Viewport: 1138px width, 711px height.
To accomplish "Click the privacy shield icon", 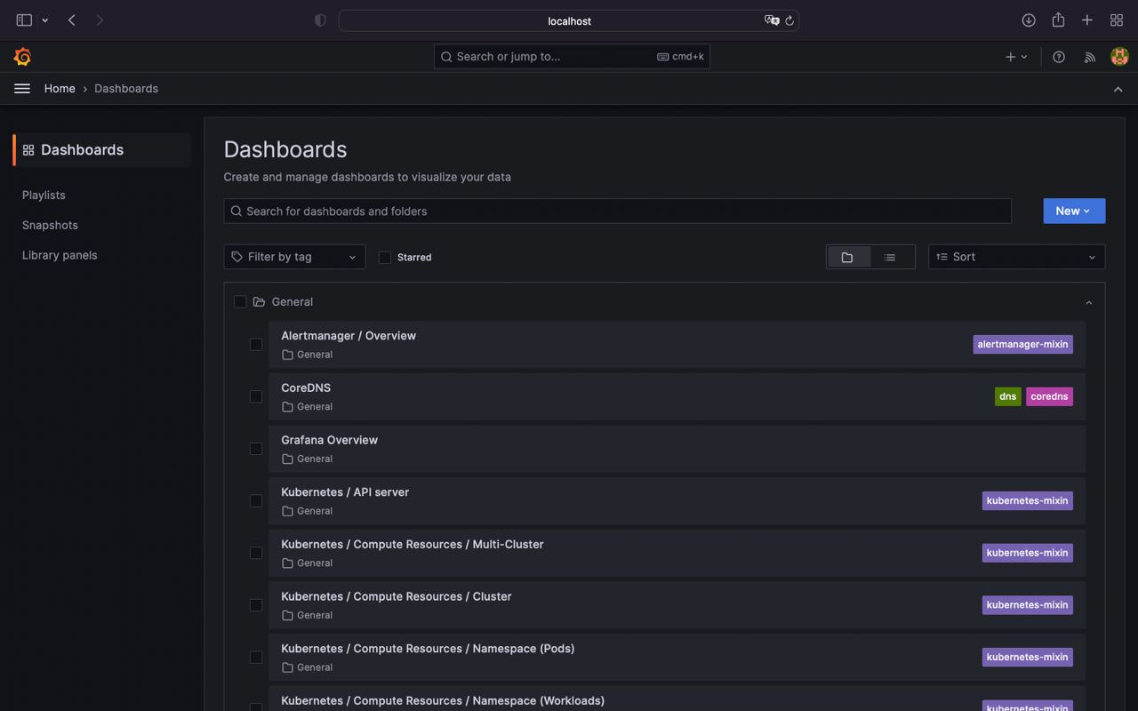I will pyautogui.click(x=320, y=20).
